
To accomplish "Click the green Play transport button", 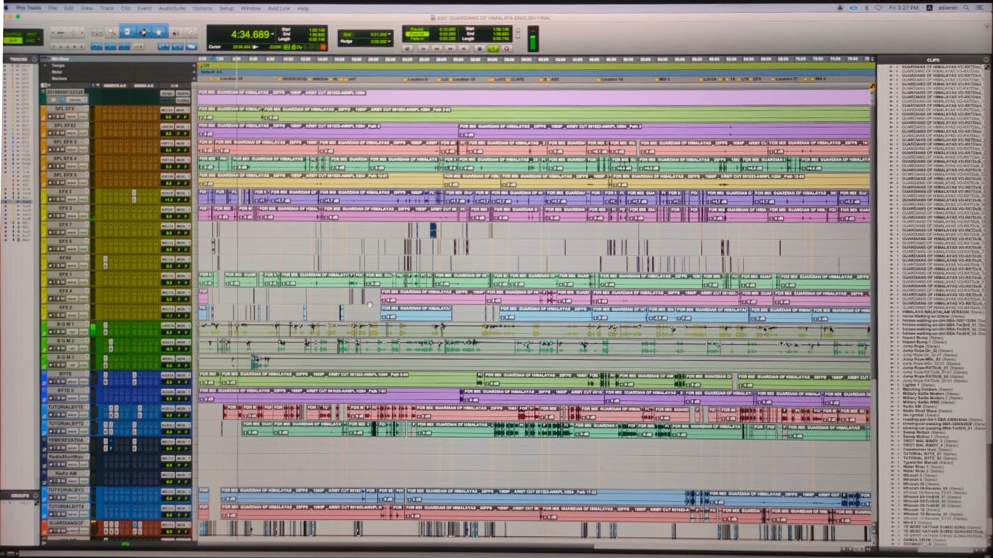I will tap(493, 49).
